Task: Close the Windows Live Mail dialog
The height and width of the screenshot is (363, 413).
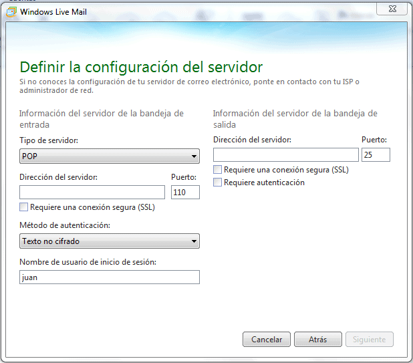Action: (392, 9)
